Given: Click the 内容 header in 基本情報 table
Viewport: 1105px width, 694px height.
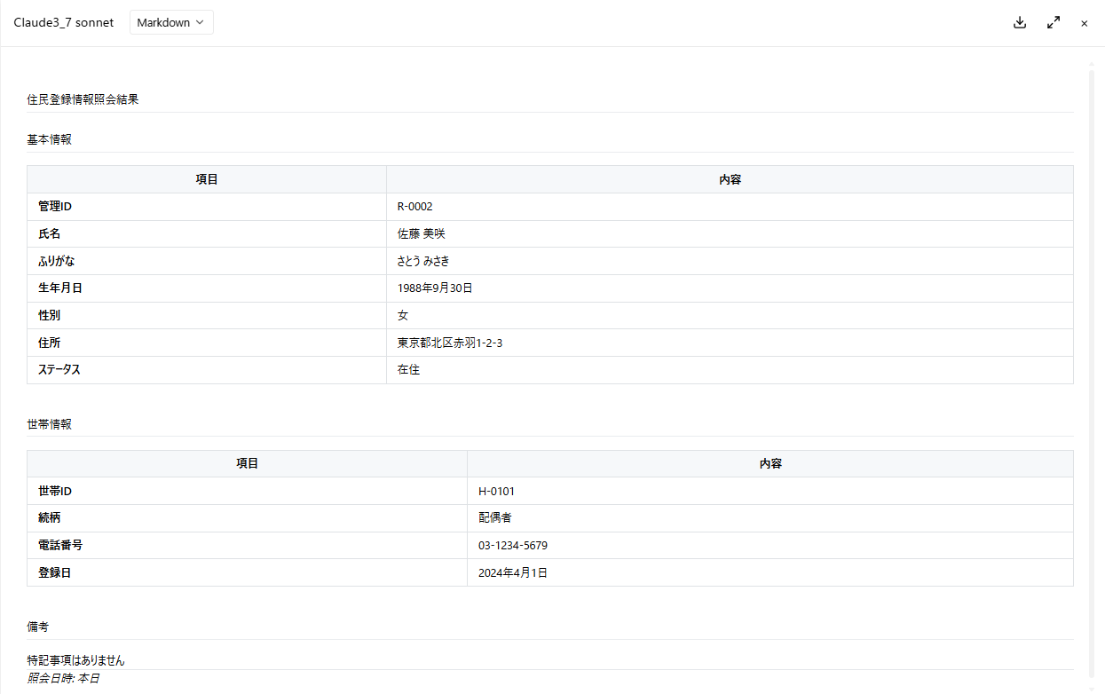Looking at the screenshot, I should click(x=730, y=179).
